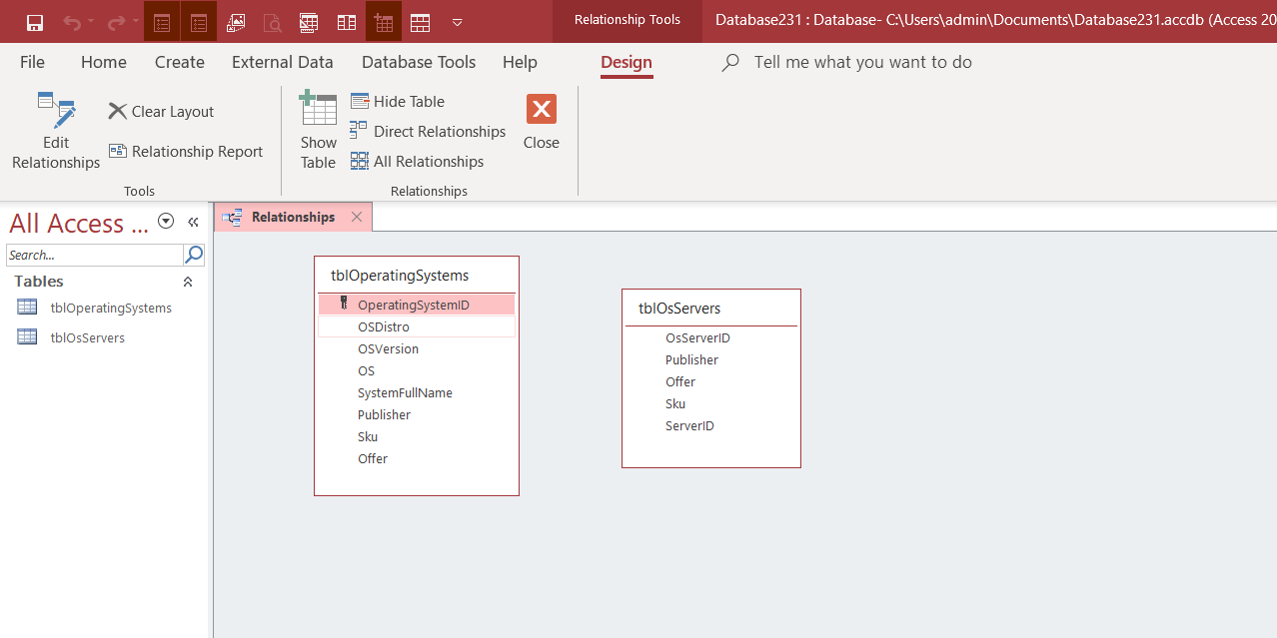Open the dropdown arrow beside Redo
1277x638 pixels.
coord(135,22)
